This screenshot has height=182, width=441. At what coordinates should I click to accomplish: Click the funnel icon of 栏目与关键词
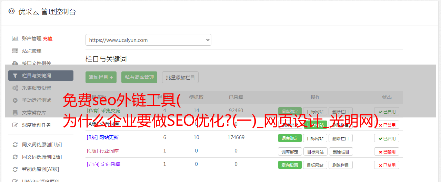[x=15, y=76]
